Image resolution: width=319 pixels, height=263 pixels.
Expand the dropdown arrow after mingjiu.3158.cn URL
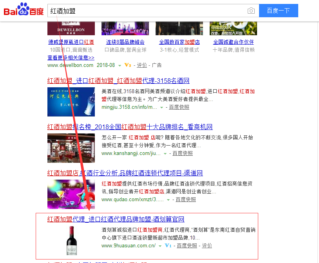pos(162,107)
